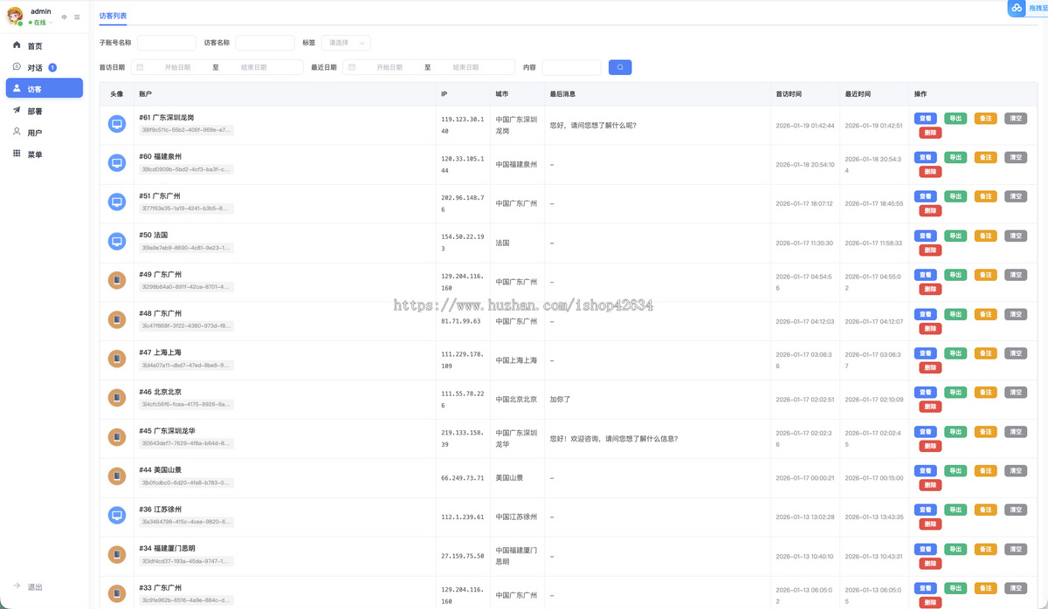Click 首访日期 结束日期 field
Image resolution: width=1048 pixels, height=609 pixels.
click(254, 67)
